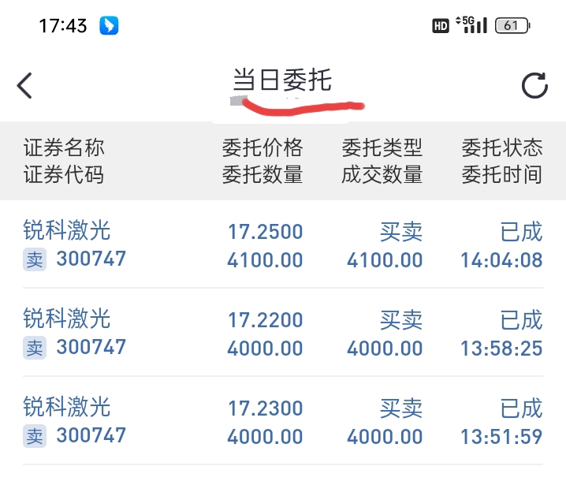Tap the battery 61 indicator

(x=512, y=26)
